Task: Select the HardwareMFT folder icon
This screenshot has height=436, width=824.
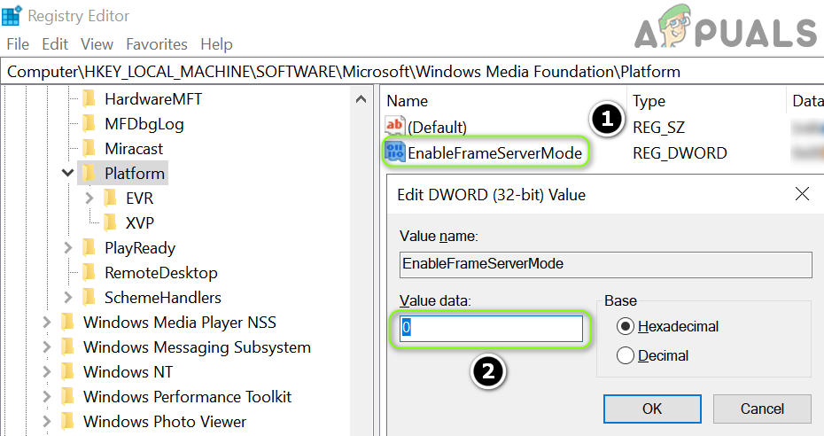Action: point(89,98)
